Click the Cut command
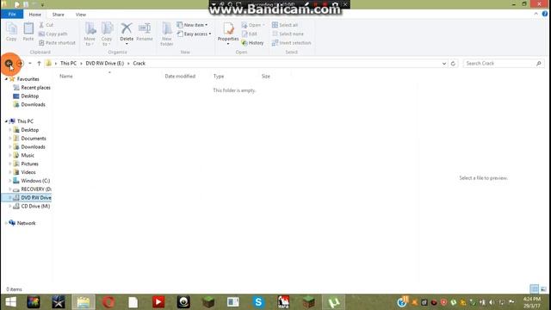The width and height of the screenshot is (551, 310). coord(46,25)
